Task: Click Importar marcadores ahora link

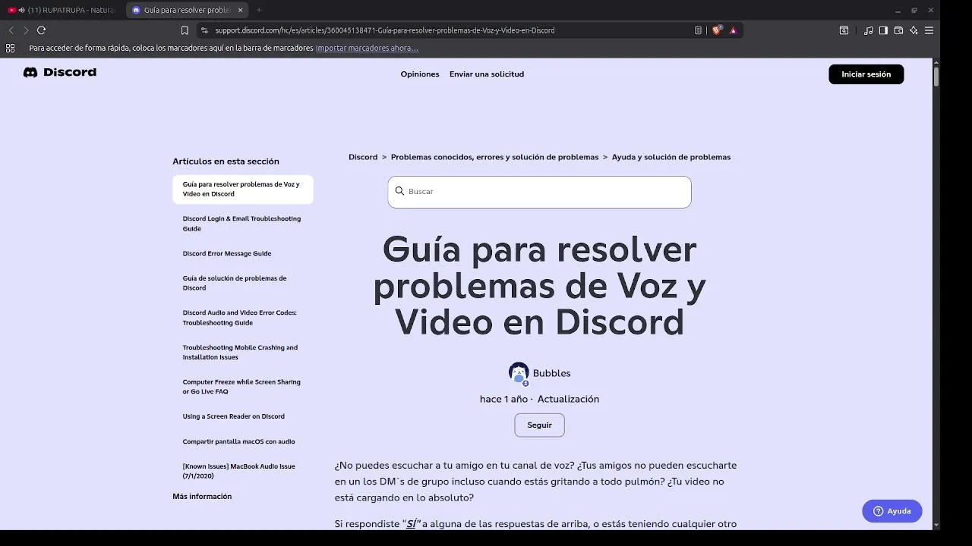Action: pos(367,48)
